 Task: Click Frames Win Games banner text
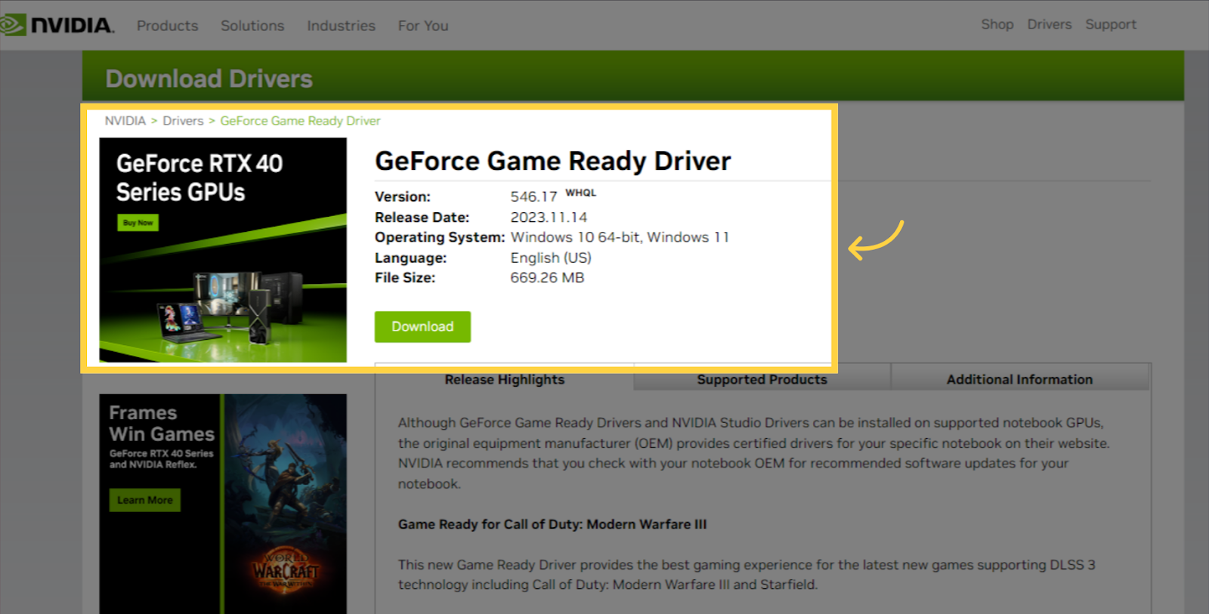pos(161,424)
